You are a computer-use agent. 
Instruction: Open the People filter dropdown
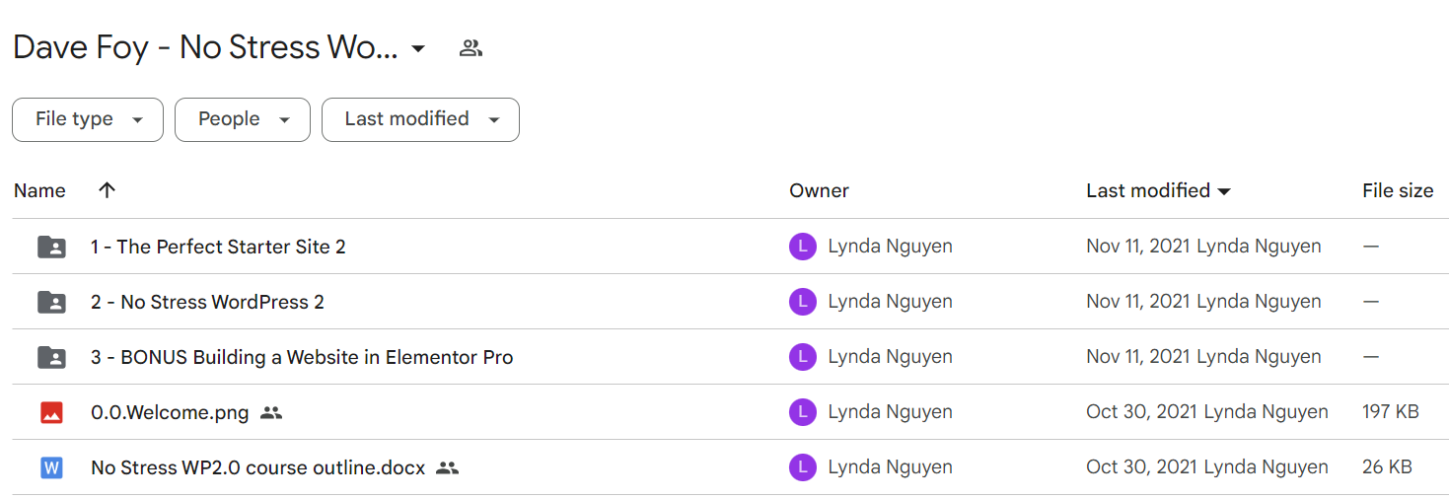click(x=243, y=119)
